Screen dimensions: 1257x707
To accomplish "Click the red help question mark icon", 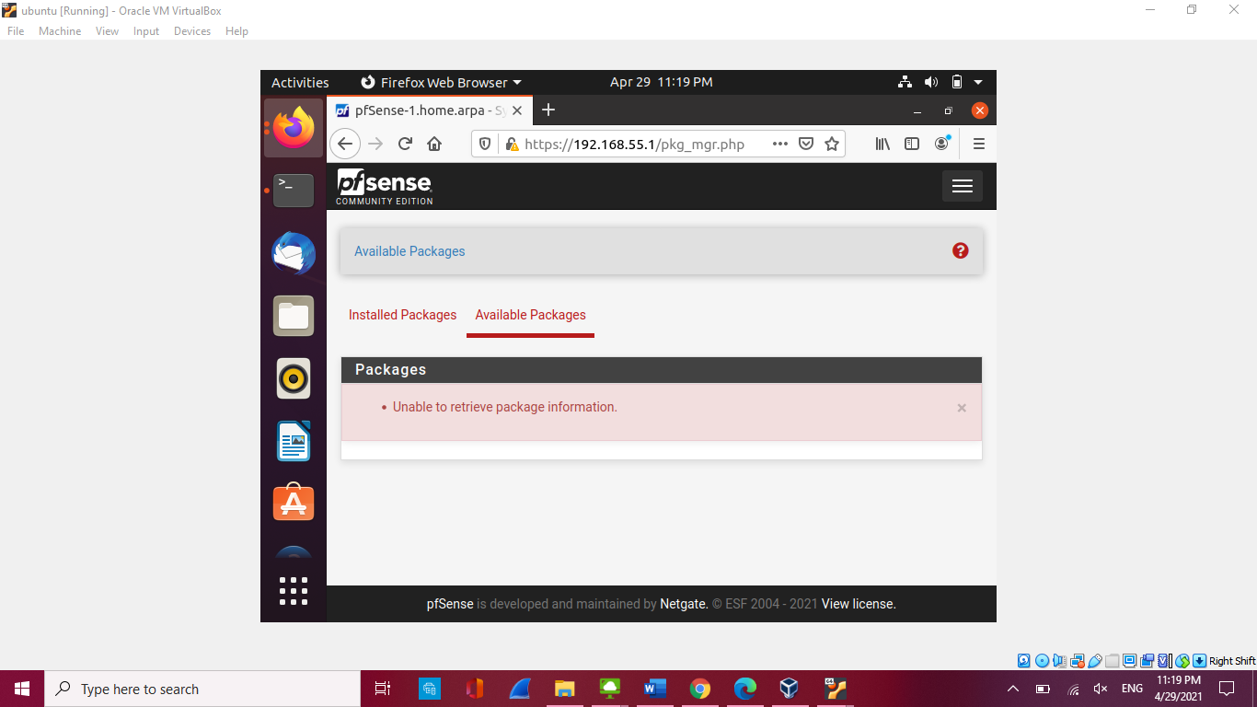I will [x=961, y=250].
